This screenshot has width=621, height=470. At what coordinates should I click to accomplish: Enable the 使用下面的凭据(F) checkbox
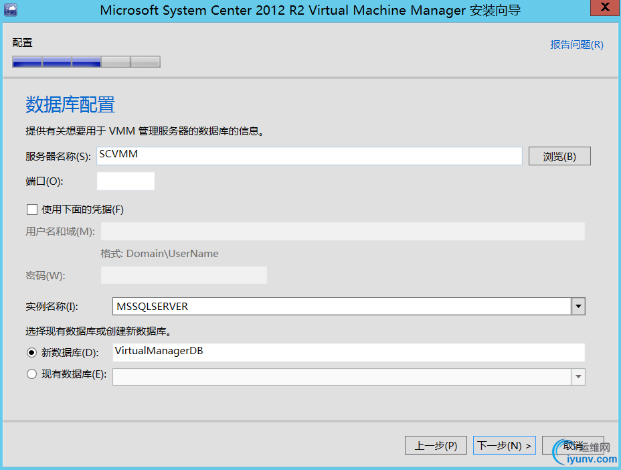coord(32,210)
